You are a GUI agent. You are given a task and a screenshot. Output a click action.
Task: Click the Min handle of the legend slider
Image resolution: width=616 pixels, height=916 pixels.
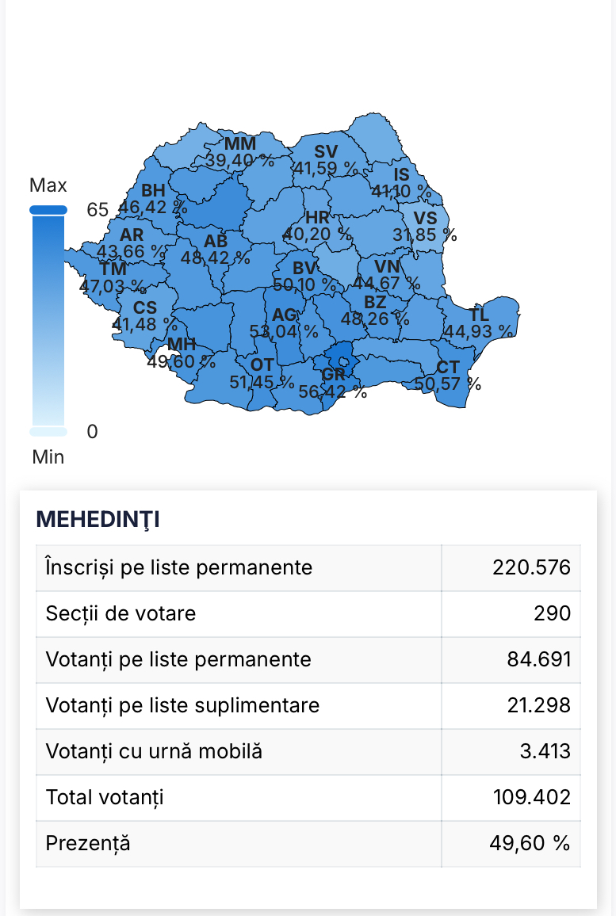pyautogui.click(x=48, y=432)
